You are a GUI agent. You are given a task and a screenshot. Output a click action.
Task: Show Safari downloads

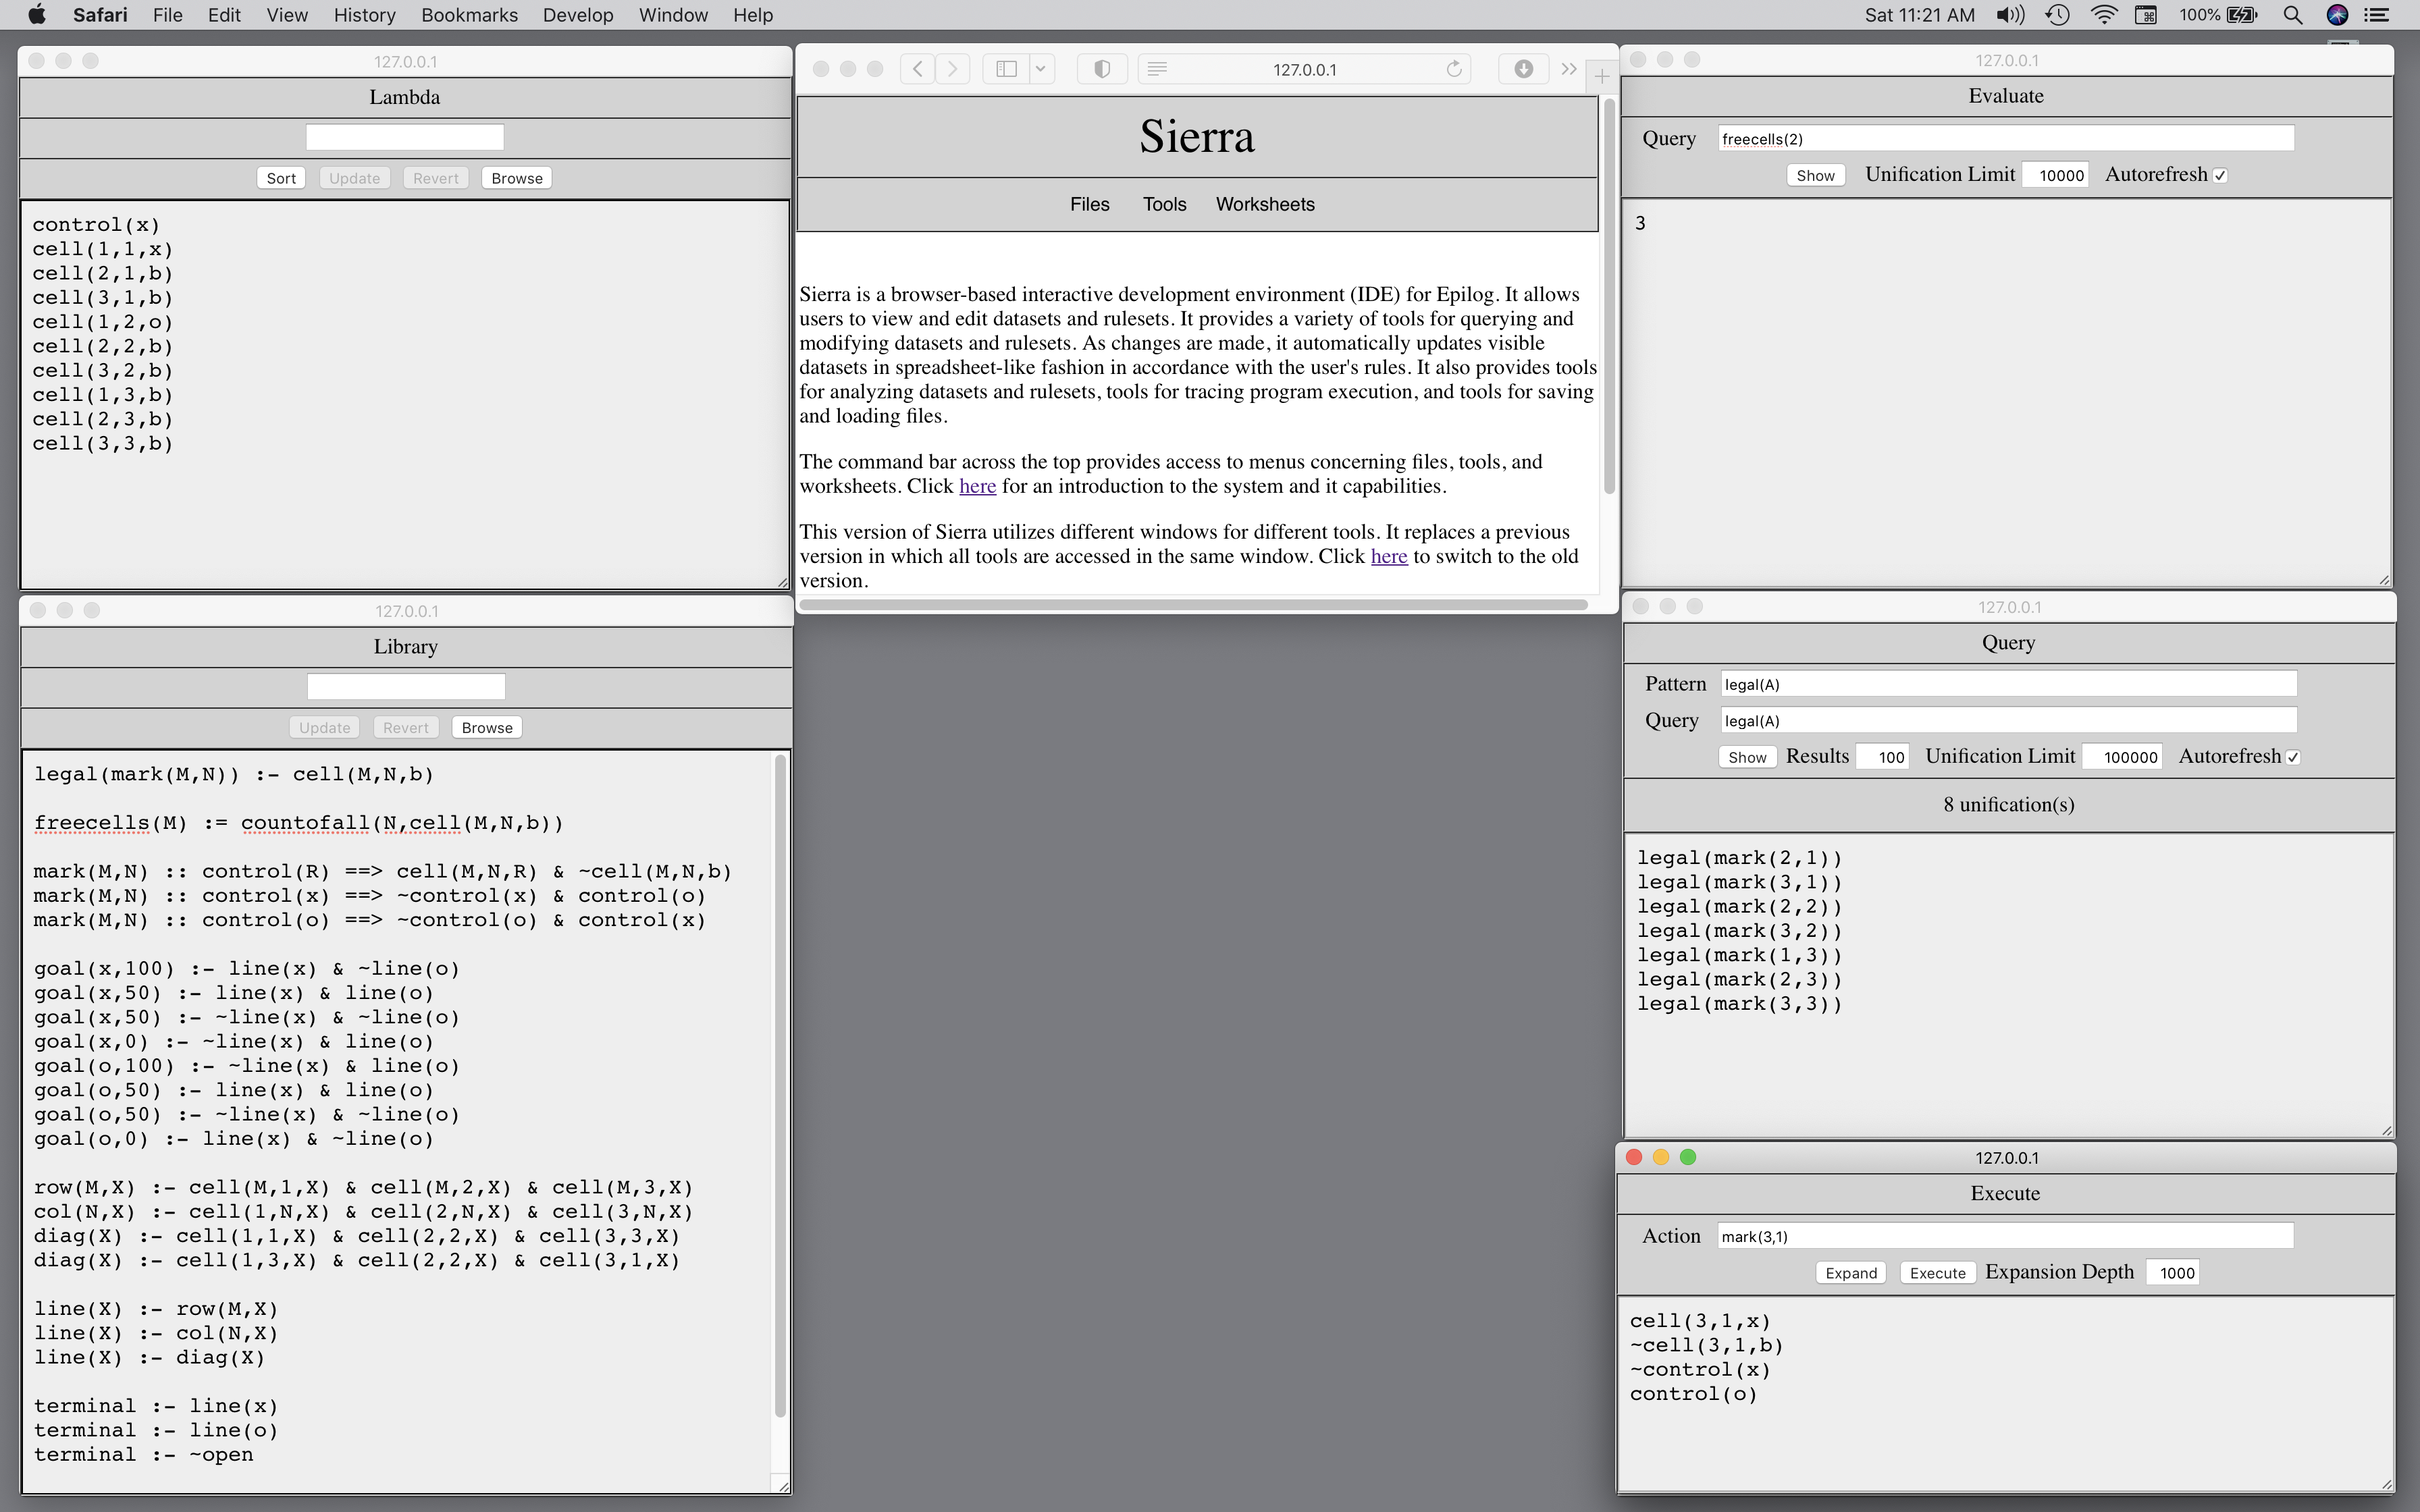click(1523, 69)
